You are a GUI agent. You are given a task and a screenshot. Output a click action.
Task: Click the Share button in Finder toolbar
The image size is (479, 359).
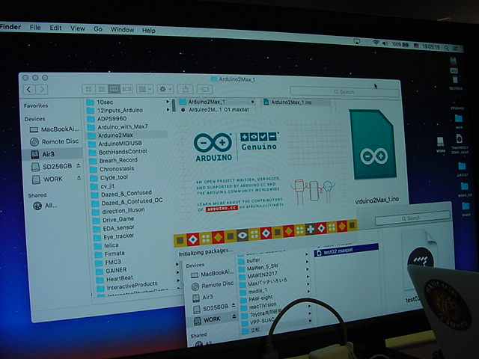pyautogui.click(x=185, y=90)
